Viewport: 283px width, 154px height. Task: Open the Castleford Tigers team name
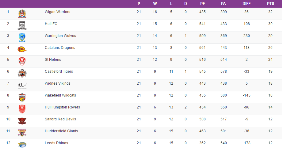[x=59, y=71]
